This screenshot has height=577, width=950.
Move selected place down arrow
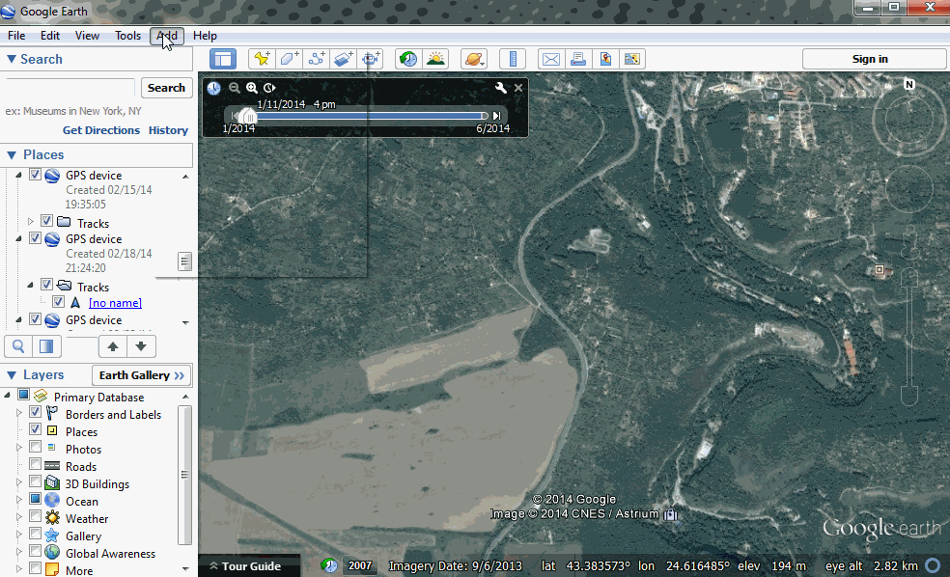point(141,346)
